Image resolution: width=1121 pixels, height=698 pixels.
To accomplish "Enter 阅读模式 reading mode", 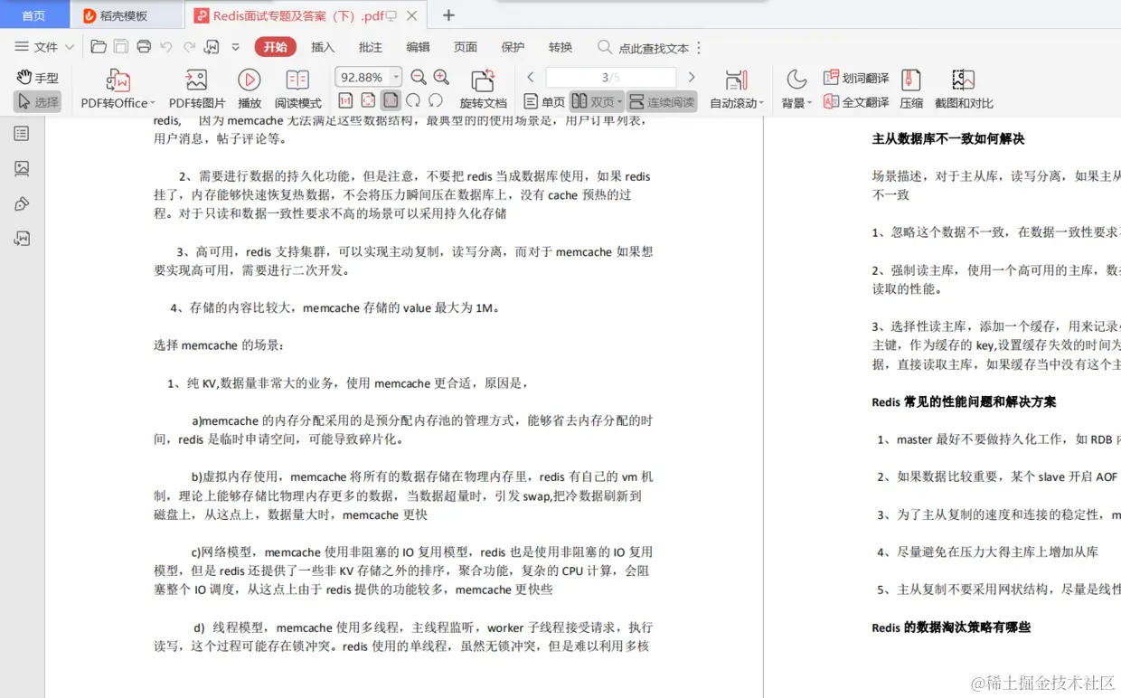I will (298, 89).
